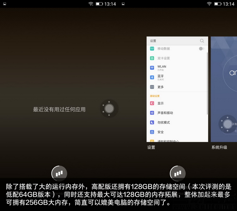Image resolution: width=237 pixels, height=211 pixels.
Task: Click the 双卡设置 SIM icon
Action: 152,58
